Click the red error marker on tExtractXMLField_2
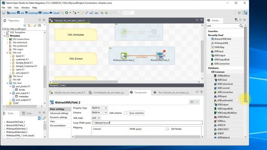The image size is (267, 150). click(164, 51)
